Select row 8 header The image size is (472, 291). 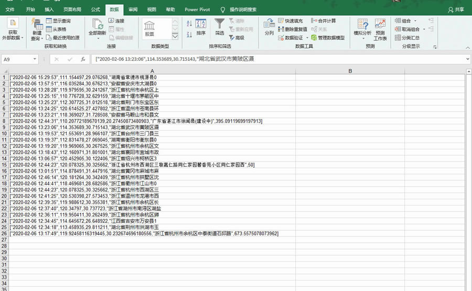pyautogui.click(x=4, y=121)
